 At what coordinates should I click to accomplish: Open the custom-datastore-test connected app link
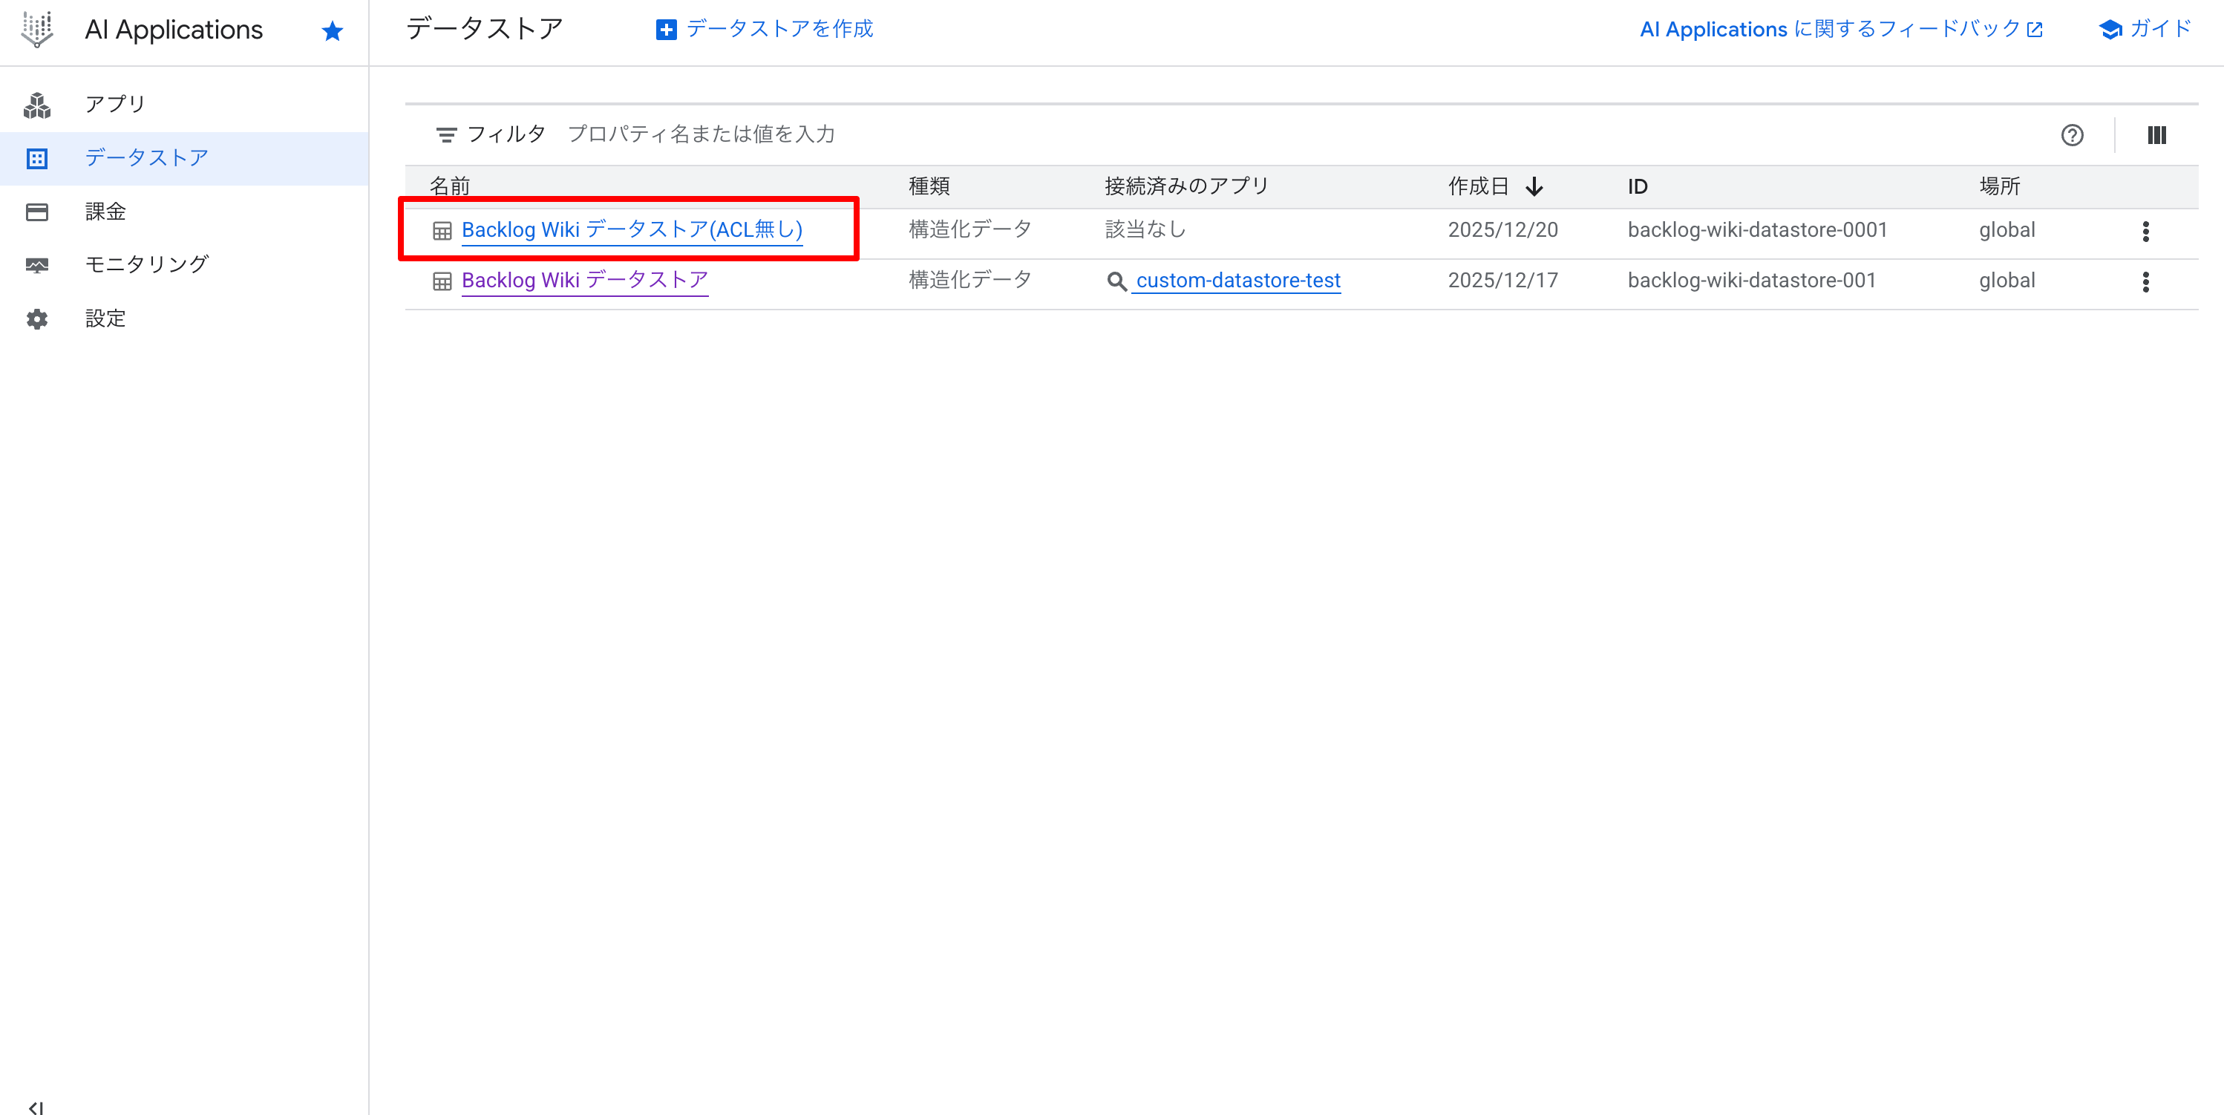click(1237, 280)
